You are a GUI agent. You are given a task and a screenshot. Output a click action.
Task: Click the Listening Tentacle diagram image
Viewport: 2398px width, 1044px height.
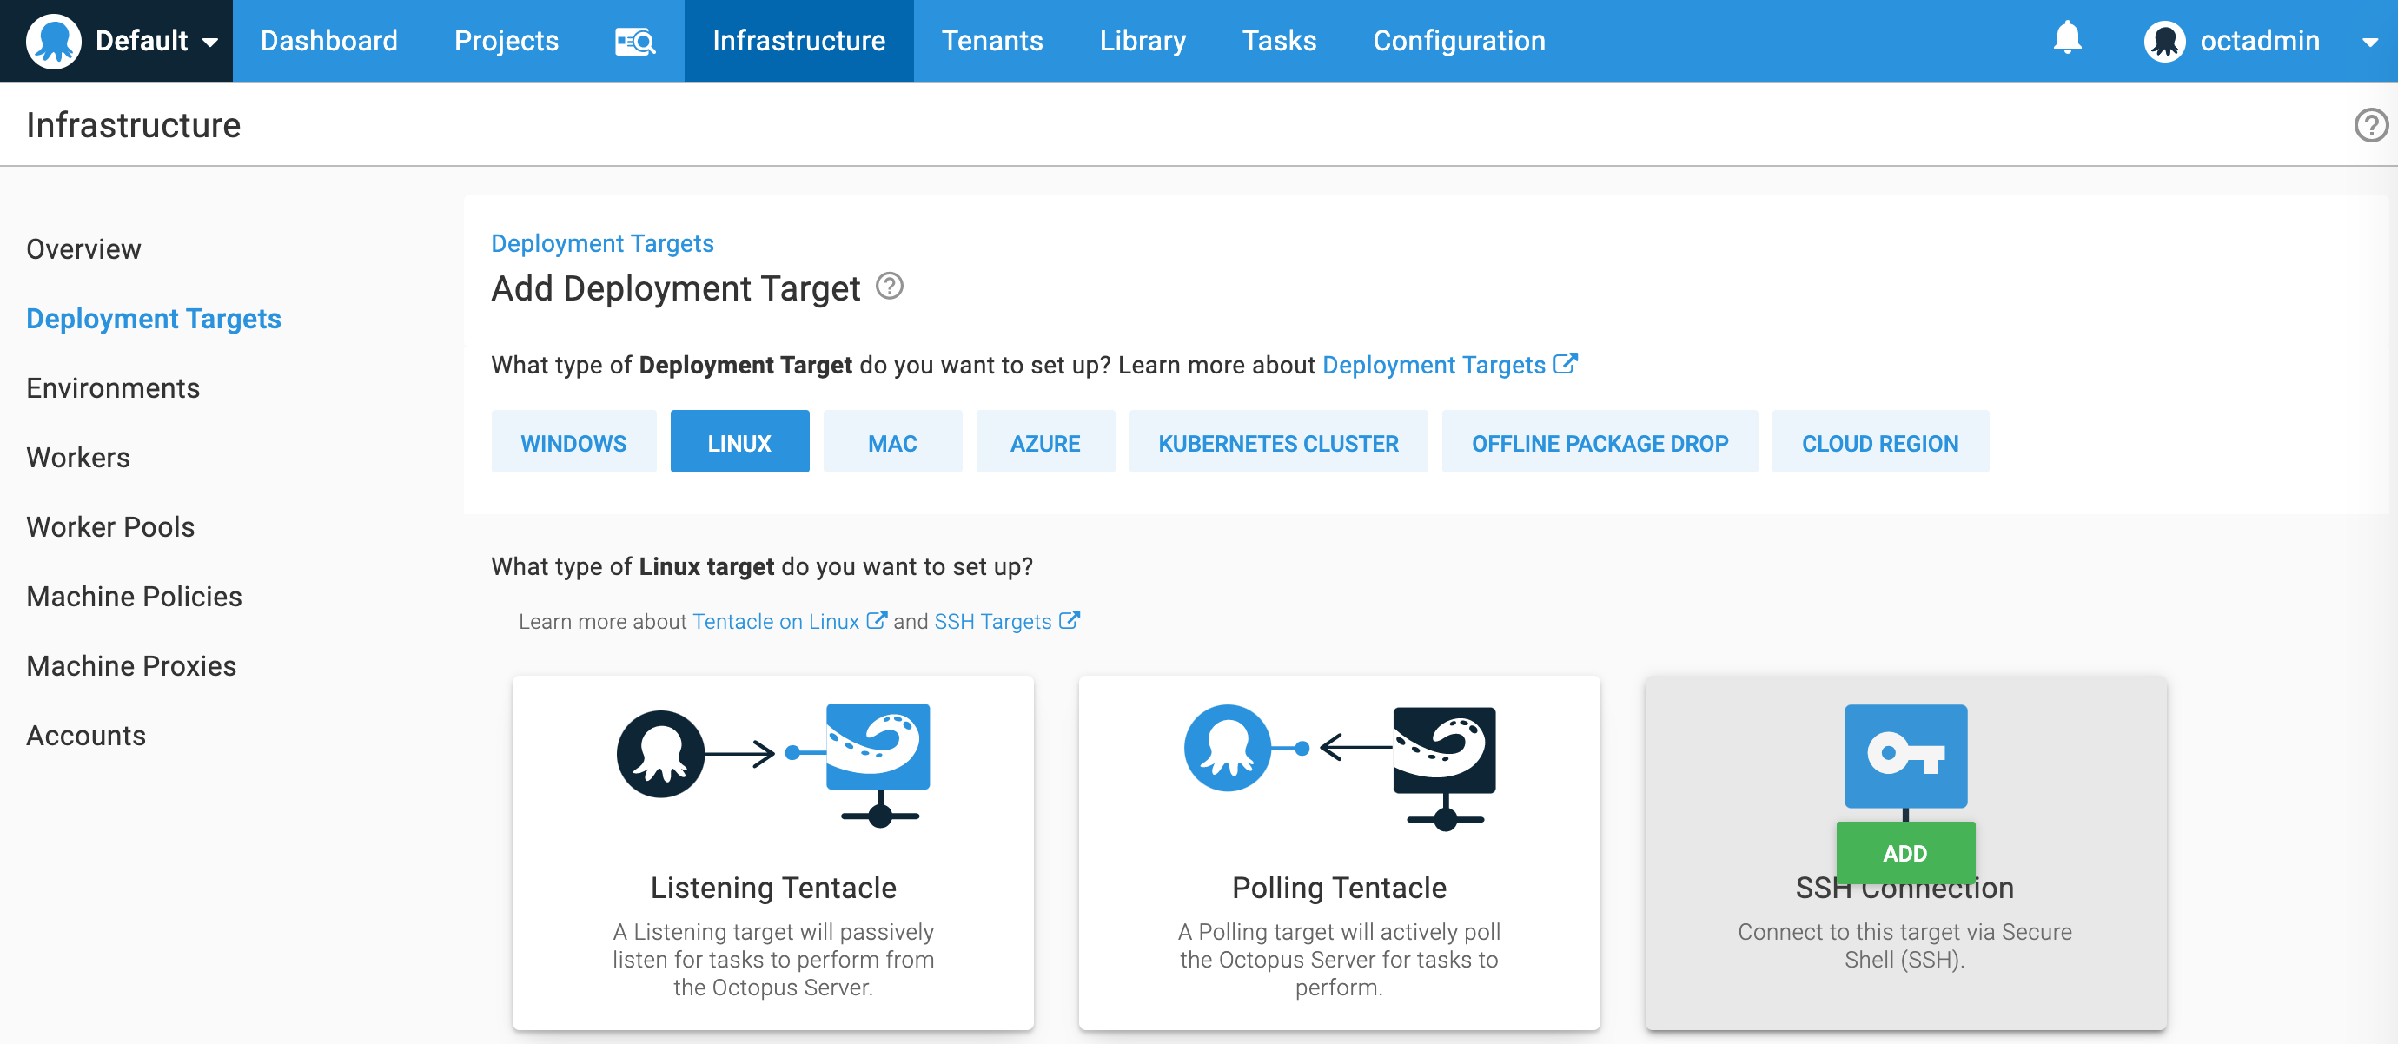772,765
